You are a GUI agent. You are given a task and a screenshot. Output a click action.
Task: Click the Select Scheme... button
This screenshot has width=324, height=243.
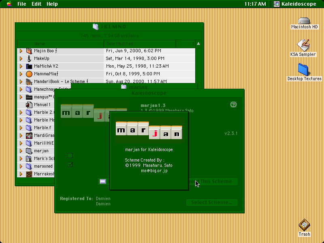coord(212,202)
